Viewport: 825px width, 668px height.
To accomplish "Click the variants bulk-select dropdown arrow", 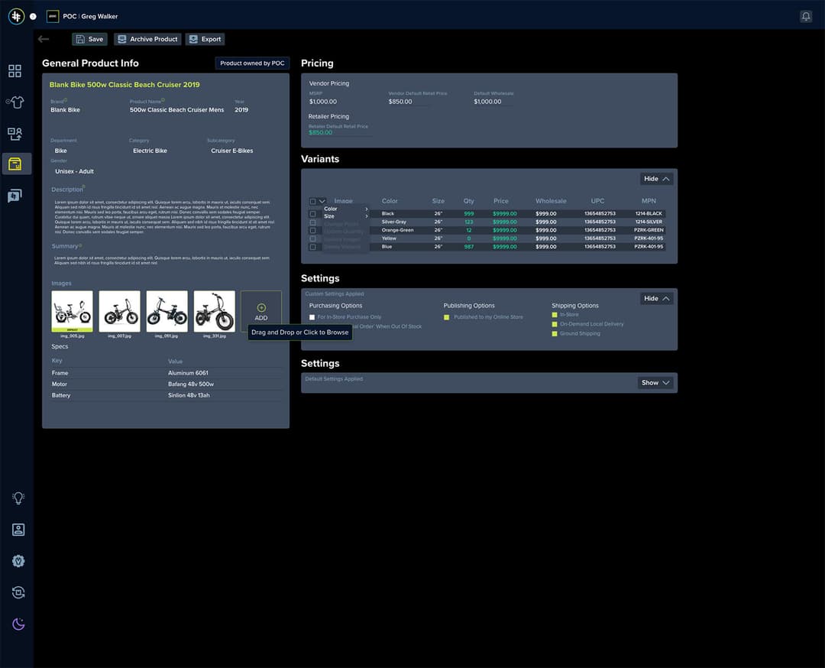I will tap(322, 201).
